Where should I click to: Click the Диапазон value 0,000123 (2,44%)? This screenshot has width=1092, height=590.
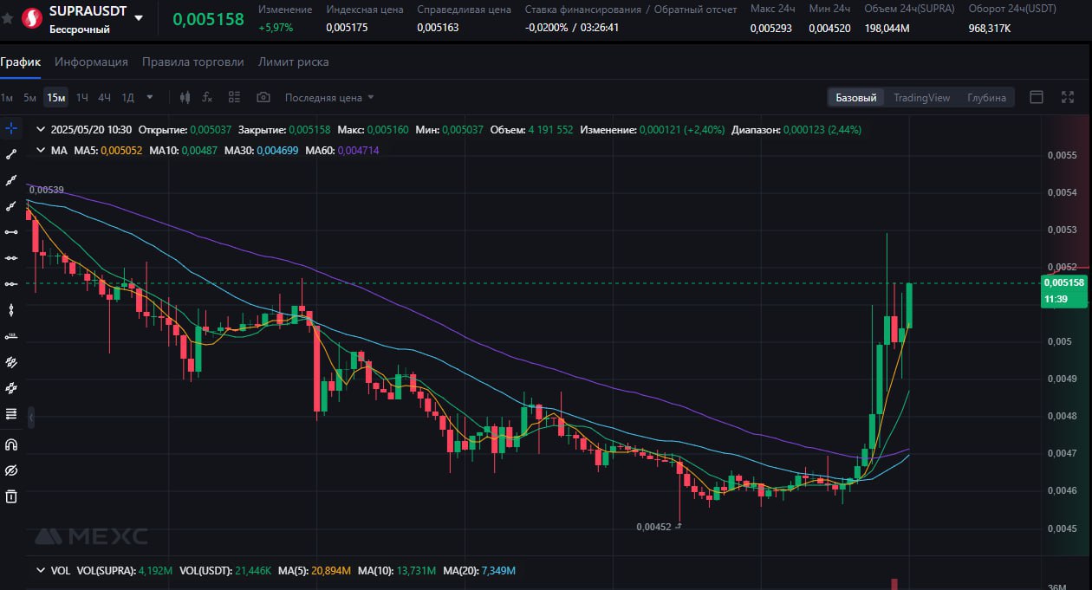click(822, 129)
